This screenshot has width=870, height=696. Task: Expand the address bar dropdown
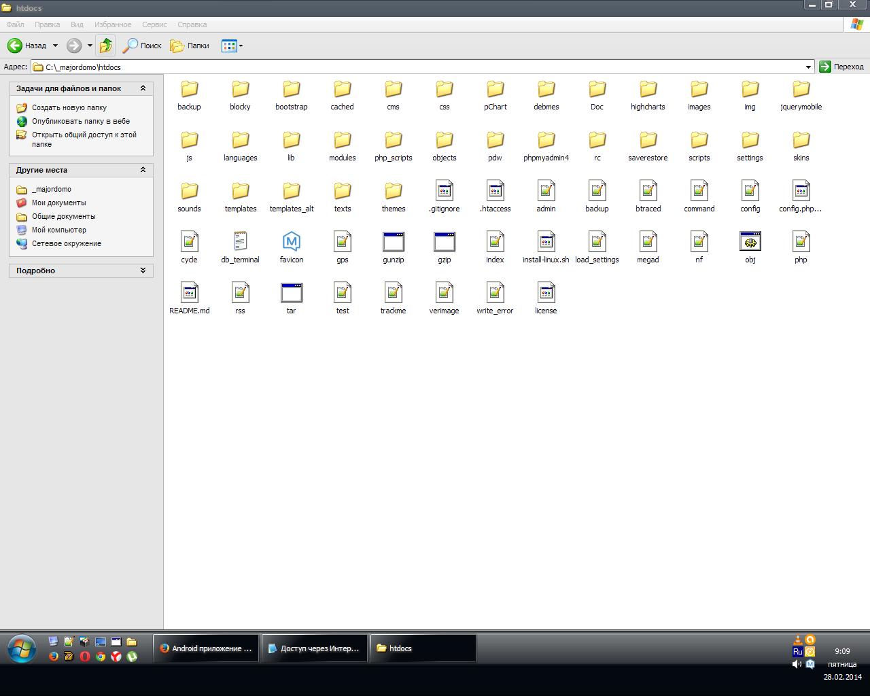(808, 67)
